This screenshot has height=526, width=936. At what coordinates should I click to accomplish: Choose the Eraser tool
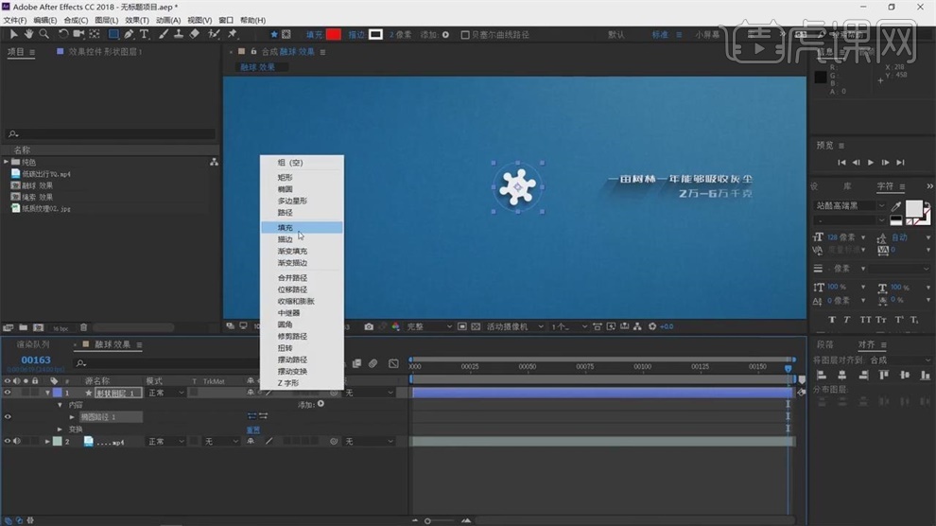pos(195,34)
